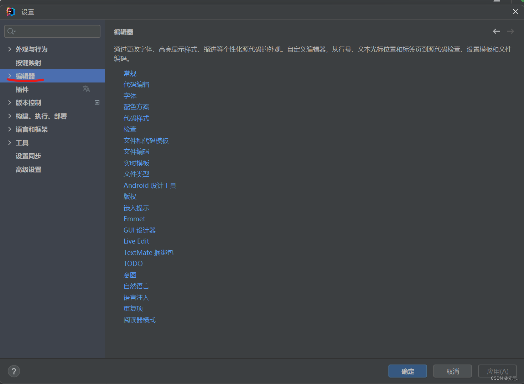This screenshot has height=384, width=524.
Task: Close the 设置 dialog window
Action: pyautogui.click(x=515, y=12)
